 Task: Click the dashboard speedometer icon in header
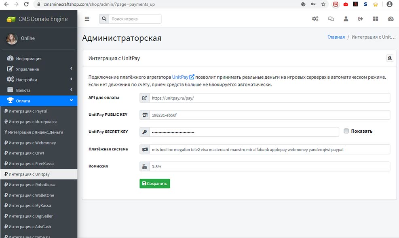pyautogui.click(x=391, y=19)
